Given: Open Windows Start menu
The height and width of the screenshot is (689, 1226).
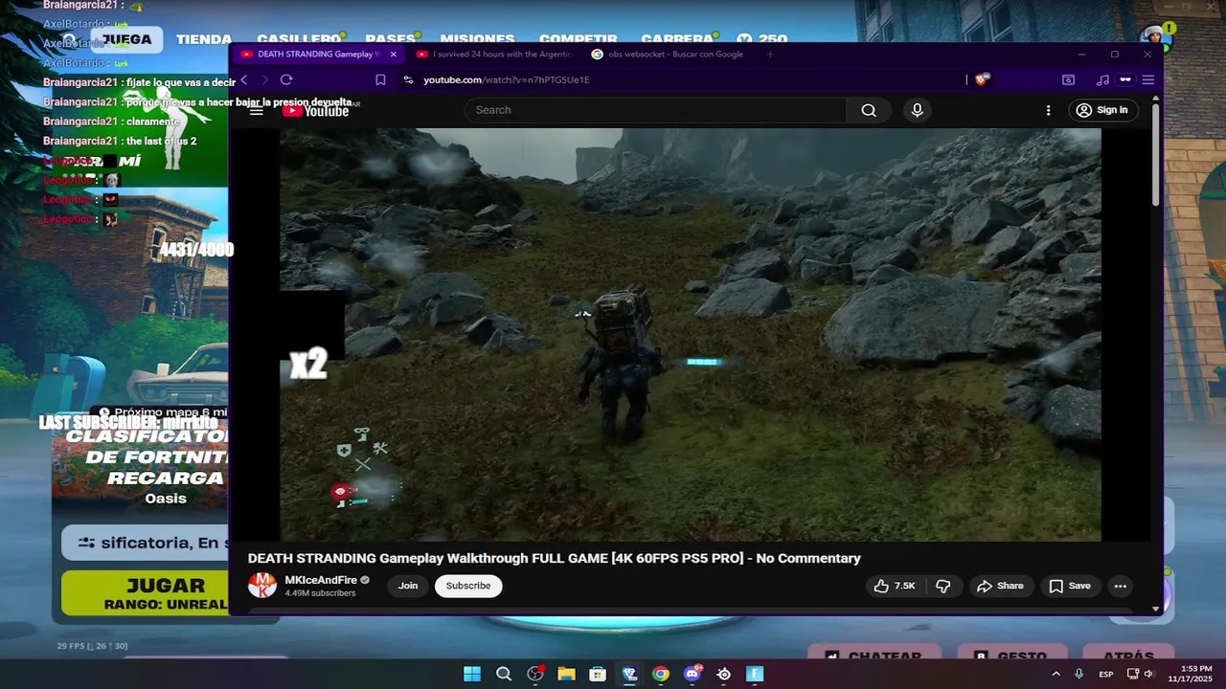Looking at the screenshot, I should [x=472, y=674].
